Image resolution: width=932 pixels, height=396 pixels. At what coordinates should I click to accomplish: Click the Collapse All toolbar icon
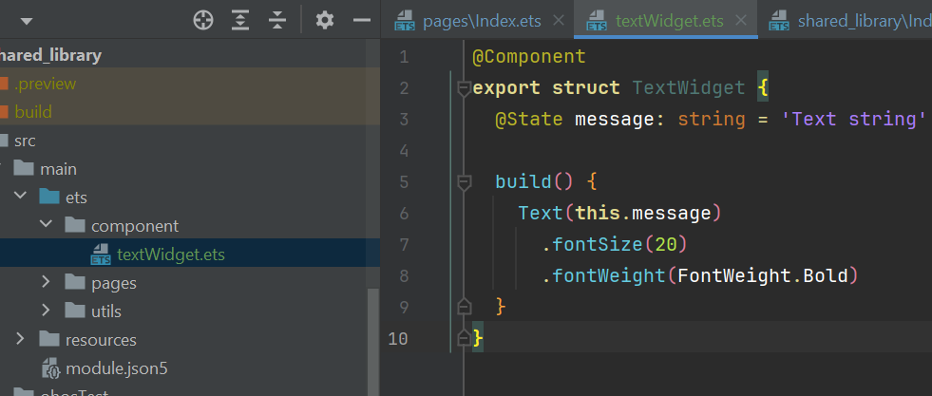pos(277,20)
